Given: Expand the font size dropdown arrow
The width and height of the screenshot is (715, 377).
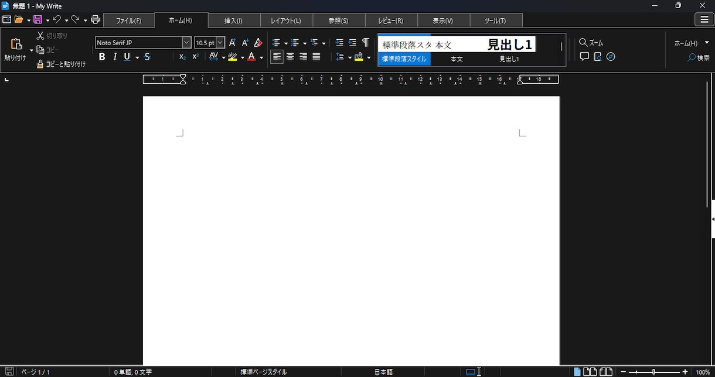Looking at the screenshot, I should point(220,43).
